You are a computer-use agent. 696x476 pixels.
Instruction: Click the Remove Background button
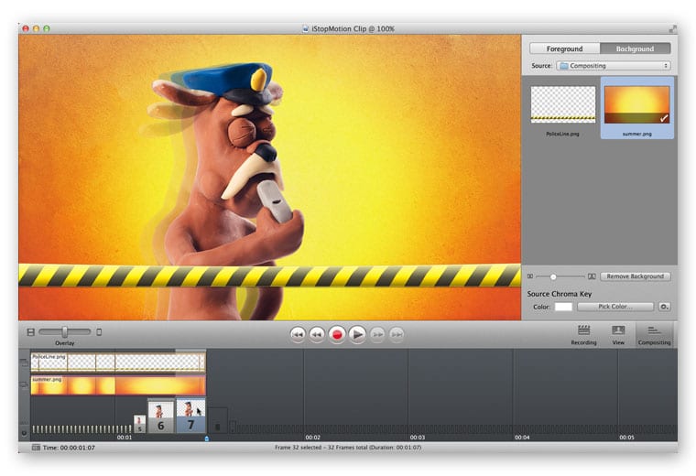click(636, 276)
